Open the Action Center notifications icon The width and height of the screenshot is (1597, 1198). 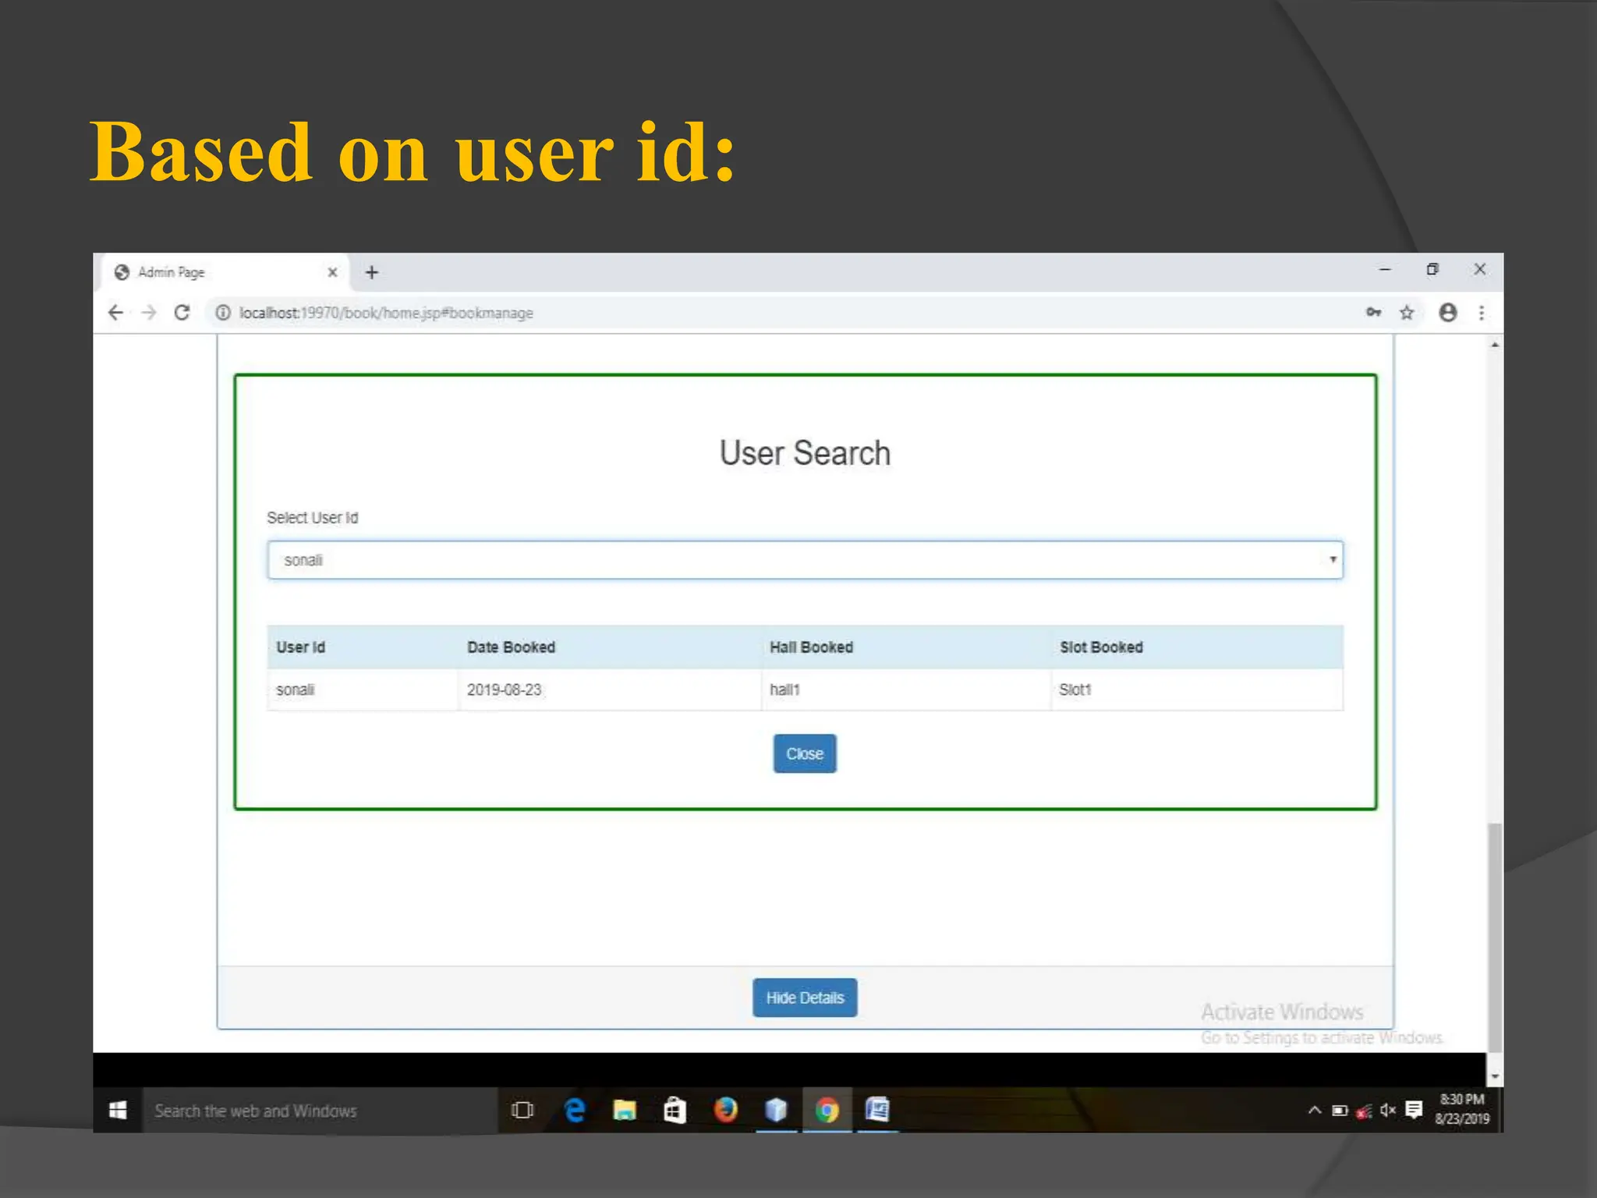tap(1414, 1110)
